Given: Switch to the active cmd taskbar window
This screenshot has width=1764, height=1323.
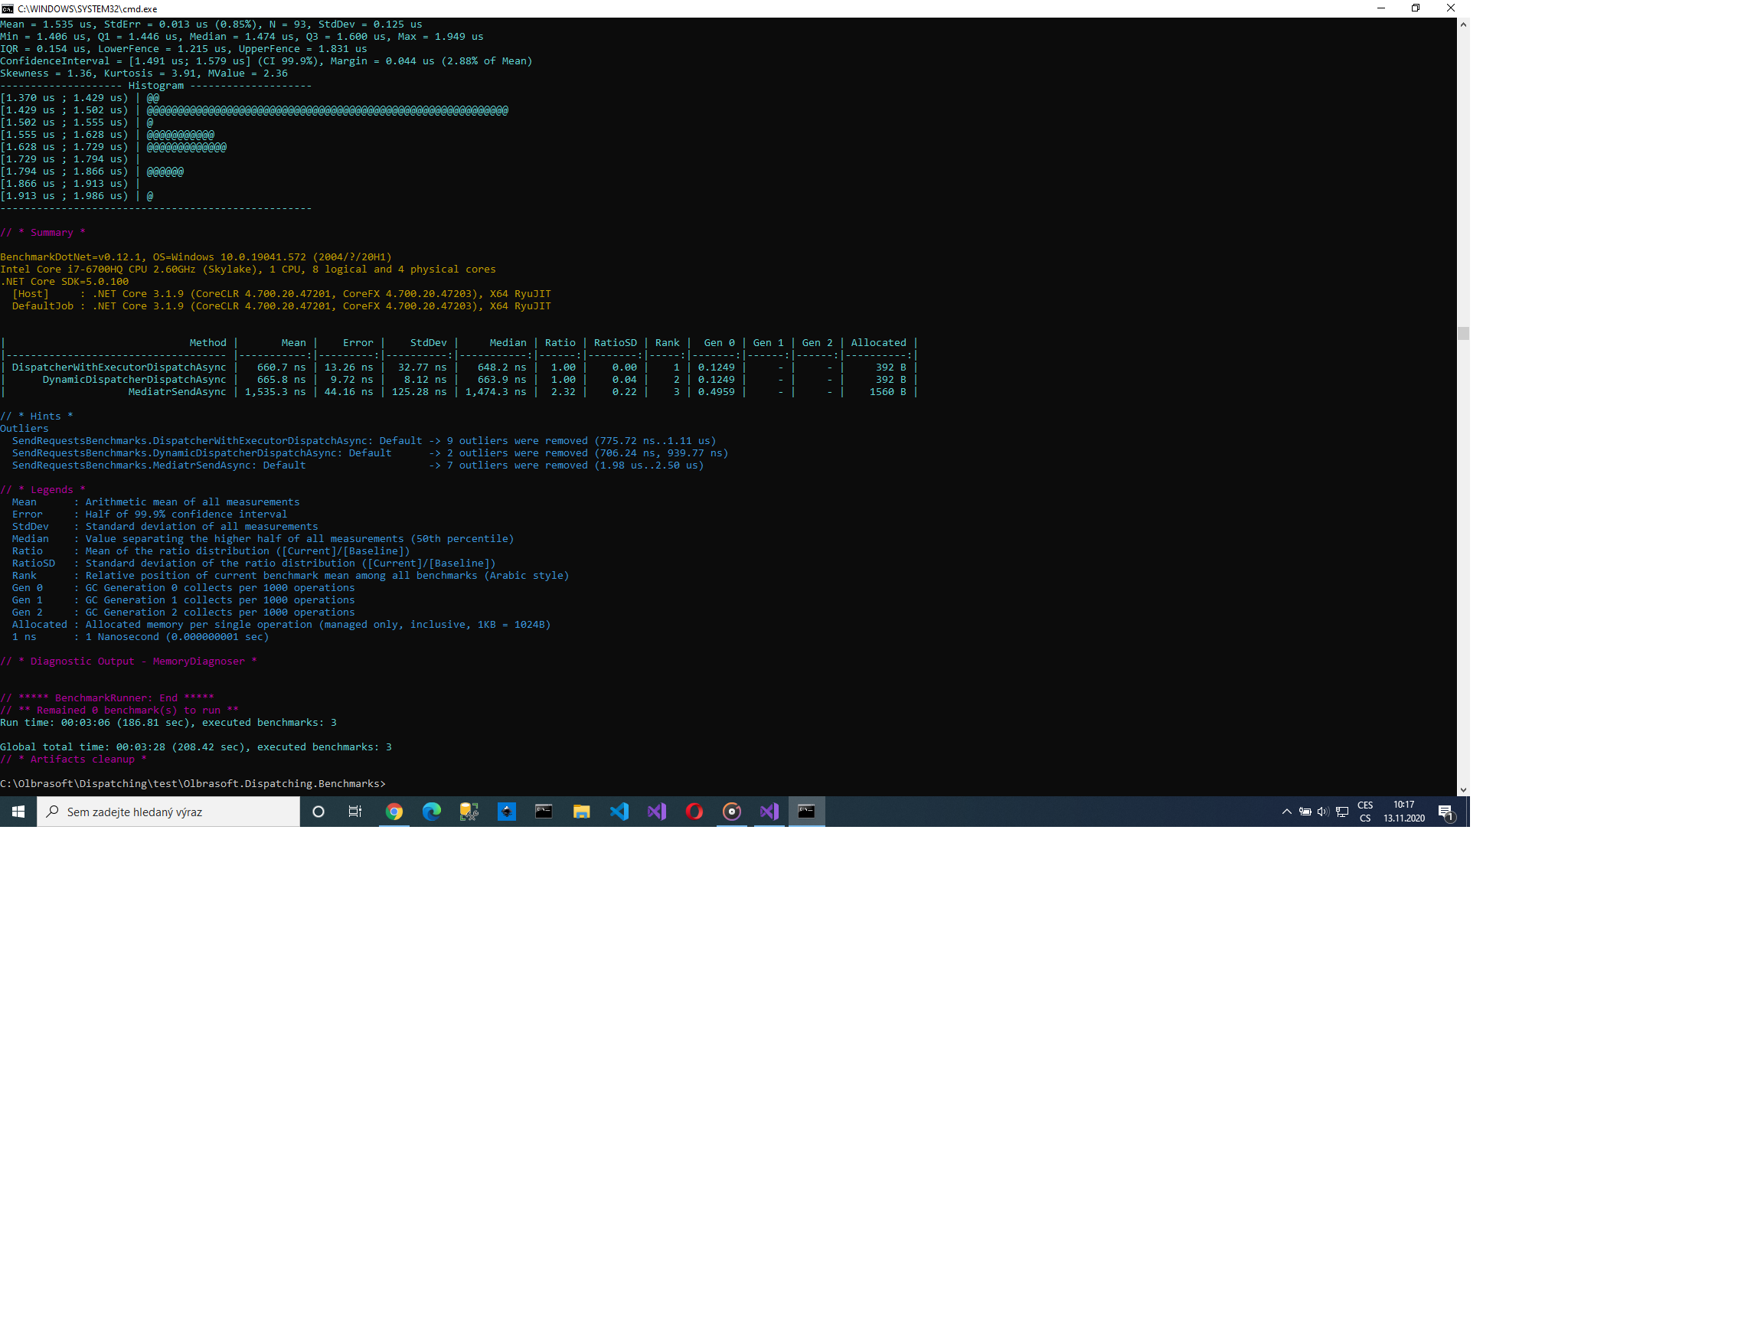Looking at the screenshot, I should click(x=806, y=811).
